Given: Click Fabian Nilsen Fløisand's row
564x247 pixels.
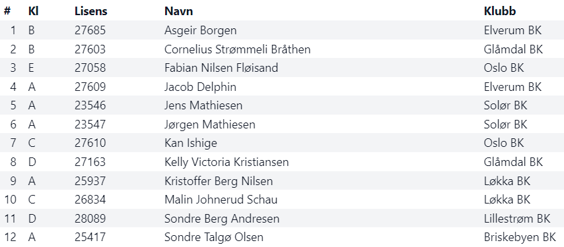Looking at the screenshot, I should point(282,68).
